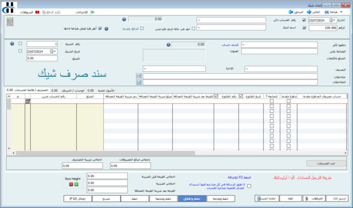Click the check amount (المبلغ) input field
The height and width of the screenshot is (208, 353).
(42, 58)
